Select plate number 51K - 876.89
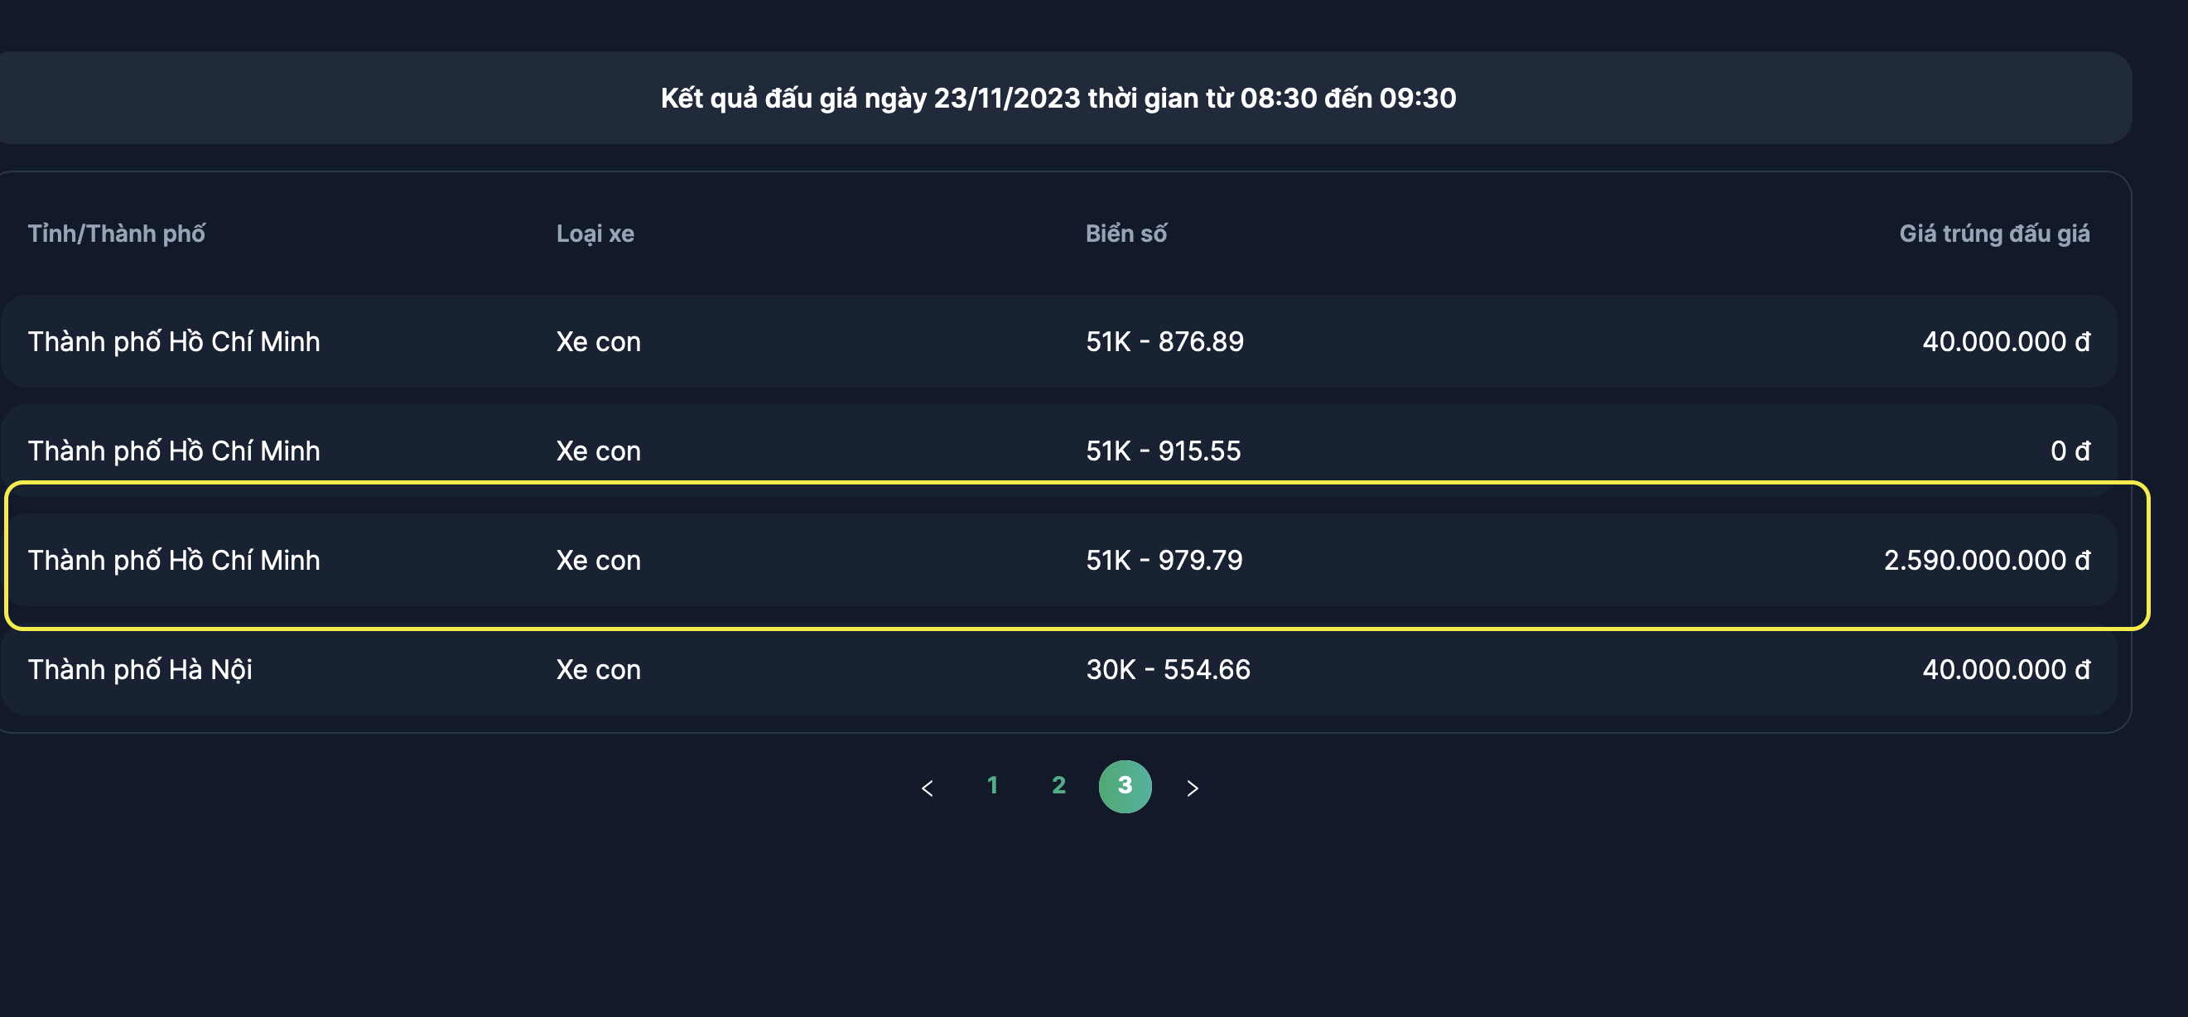Viewport: 2188px width, 1017px height. (1164, 341)
